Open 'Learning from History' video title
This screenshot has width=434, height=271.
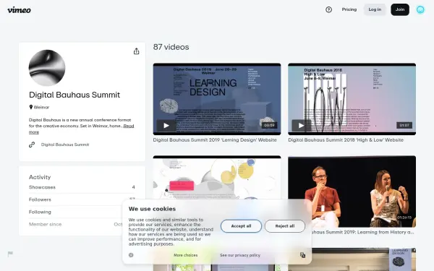[362, 232]
